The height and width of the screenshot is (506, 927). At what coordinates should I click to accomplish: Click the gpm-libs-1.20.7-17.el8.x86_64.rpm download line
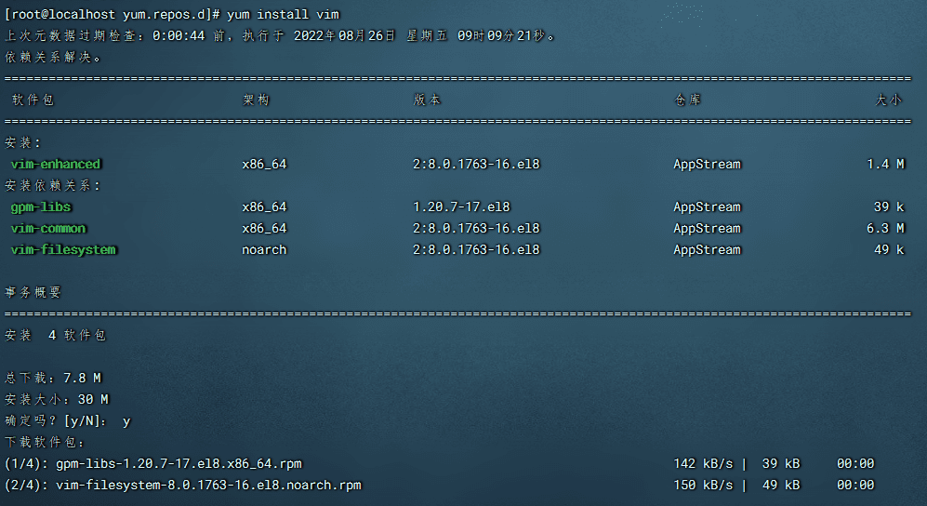pyautogui.click(x=179, y=464)
